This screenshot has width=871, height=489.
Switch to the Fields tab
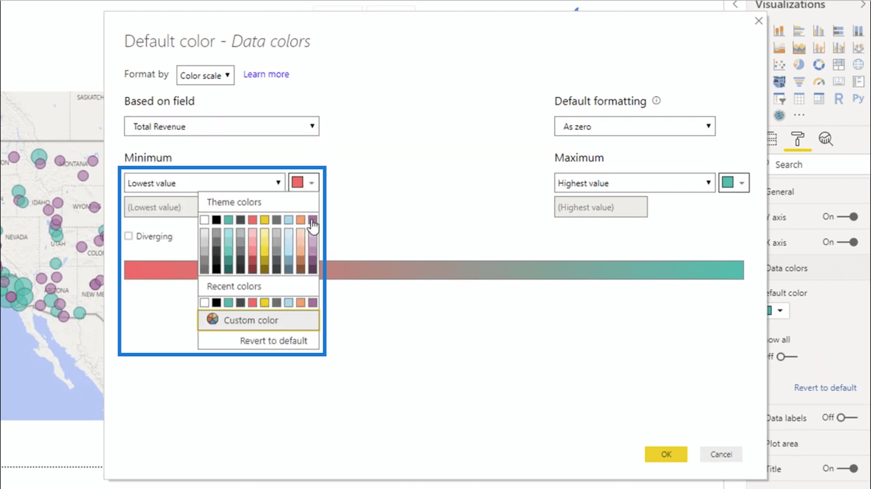click(x=771, y=139)
